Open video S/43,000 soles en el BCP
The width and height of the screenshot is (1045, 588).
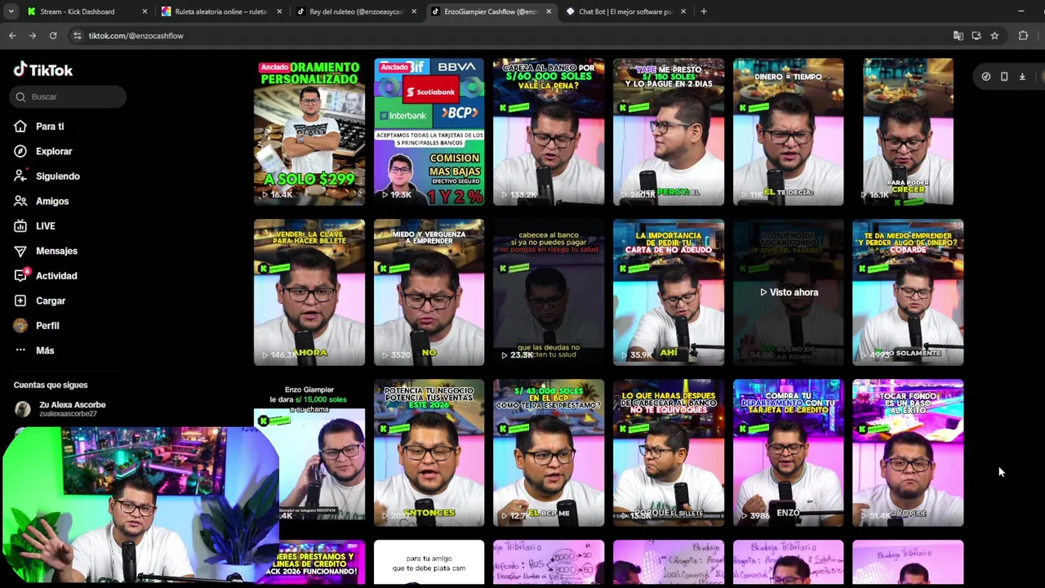pyautogui.click(x=549, y=452)
